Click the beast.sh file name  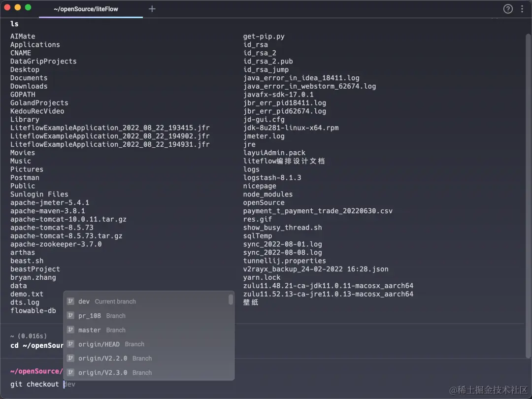pyautogui.click(x=27, y=261)
